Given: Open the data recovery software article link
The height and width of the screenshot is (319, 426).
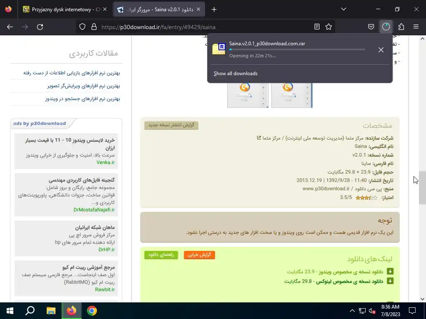Looking at the screenshot, I should [x=72, y=73].
